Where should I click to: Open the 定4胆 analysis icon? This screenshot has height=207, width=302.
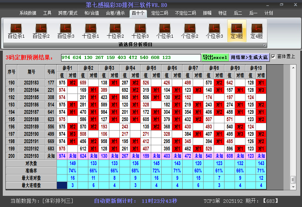point(257,31)
